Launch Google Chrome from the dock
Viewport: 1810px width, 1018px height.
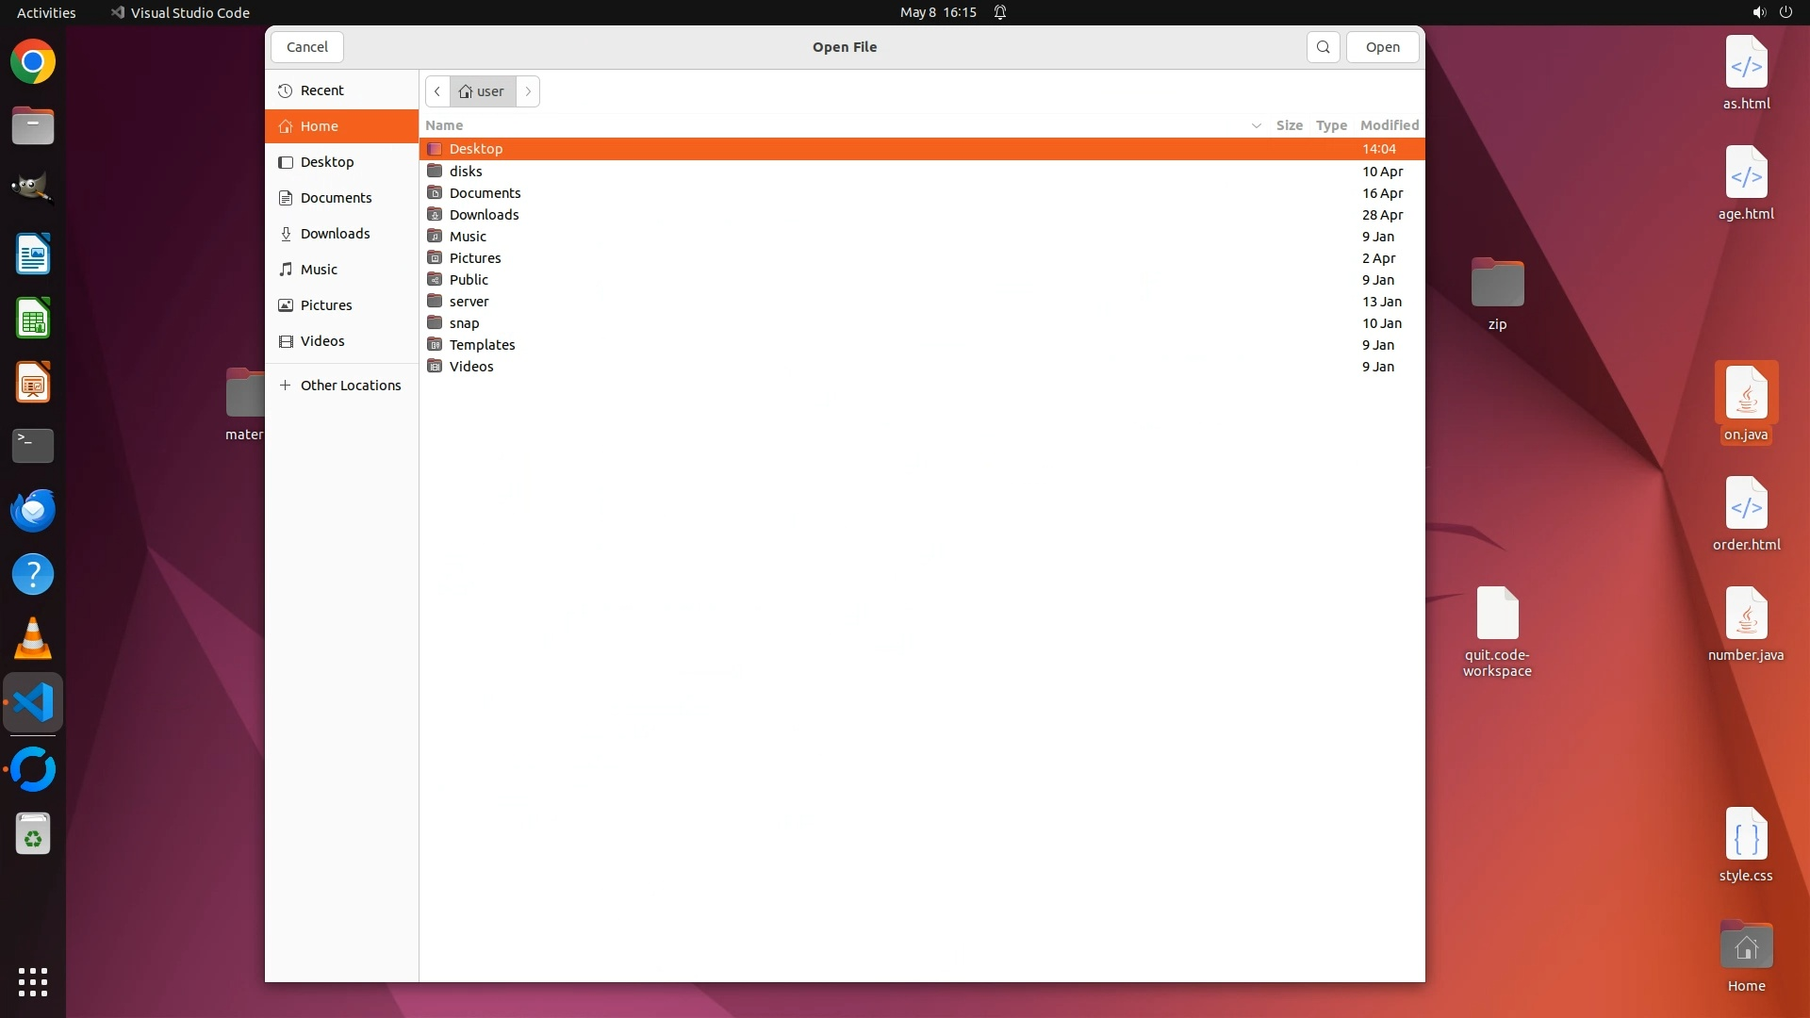[33, 62]
